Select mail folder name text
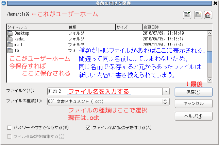Screen dimensions: 219x145 18,45
